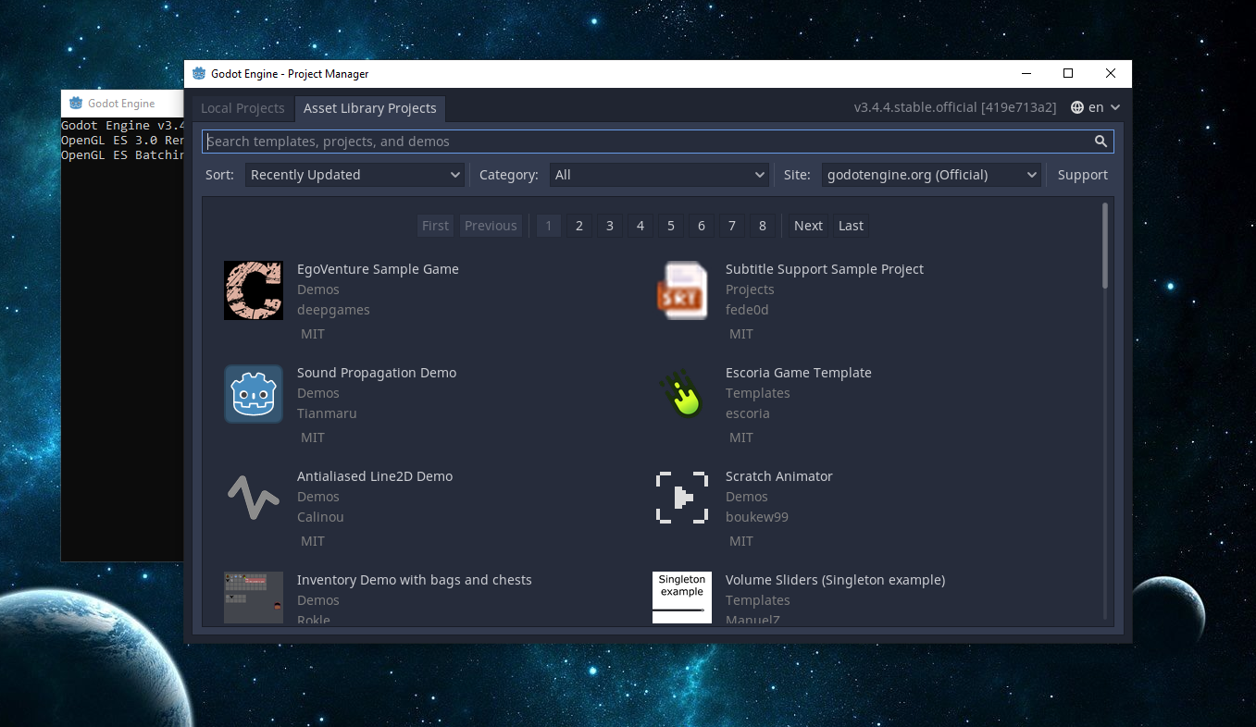Jump to results page 5
The width and height of the screenshot is (1256, 727).
[x=670, y=226]
